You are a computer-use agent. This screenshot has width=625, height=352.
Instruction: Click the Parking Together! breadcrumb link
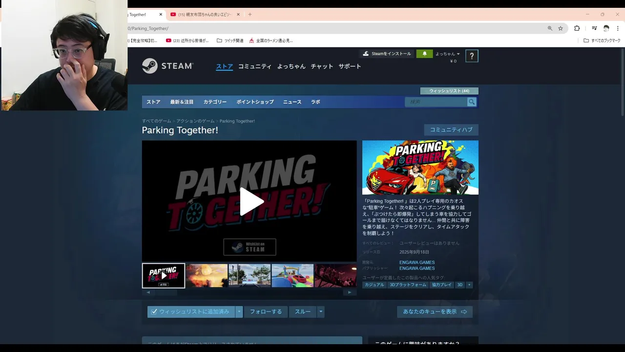237,121
